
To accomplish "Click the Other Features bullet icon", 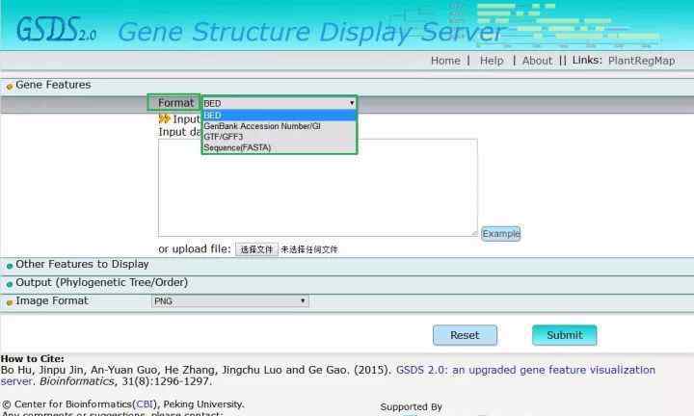I will pyautogui.click(x=10, y=266).
